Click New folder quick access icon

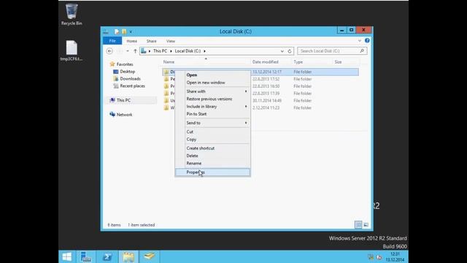[124, 31]
